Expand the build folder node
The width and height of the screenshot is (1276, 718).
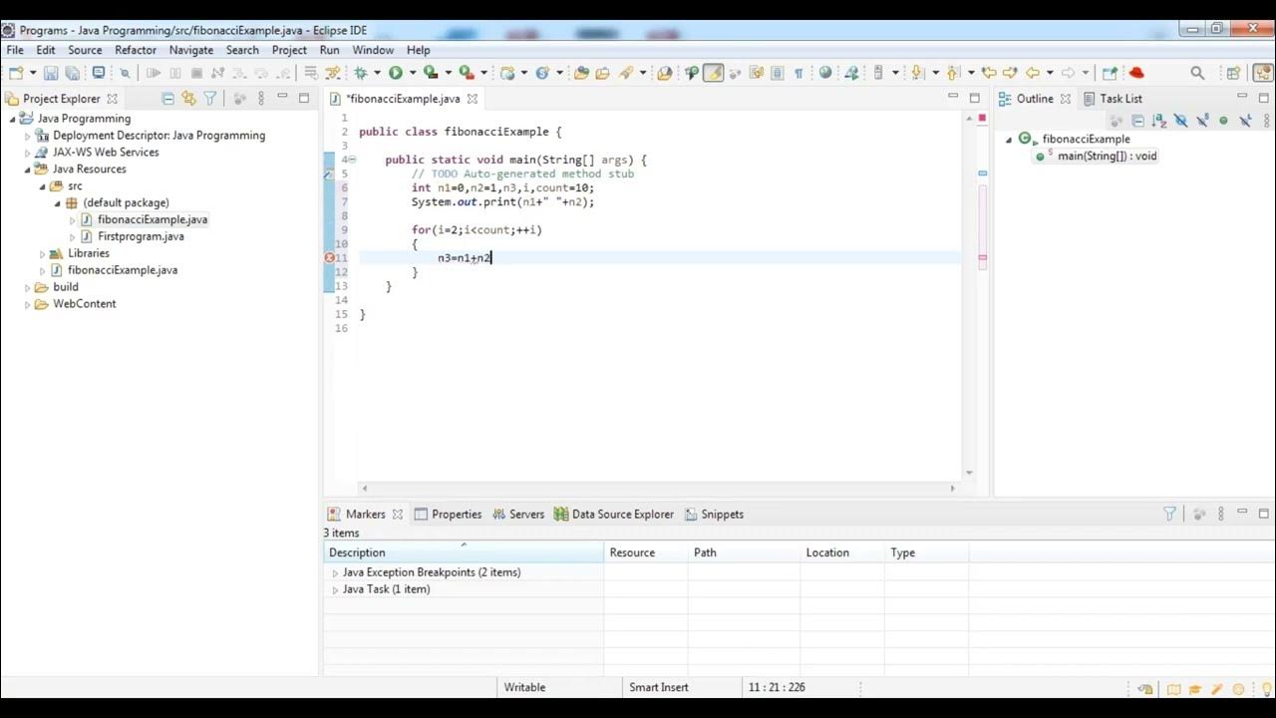tap(28, 287)
